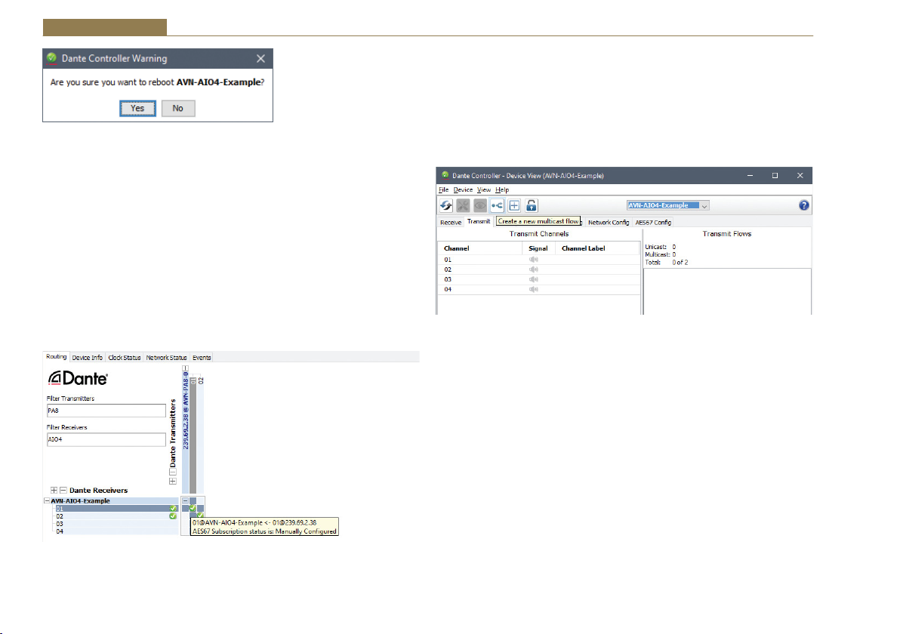This screenshot has width=900, height=634.
Task: Click the Signal column header
Action: [538, 248]
